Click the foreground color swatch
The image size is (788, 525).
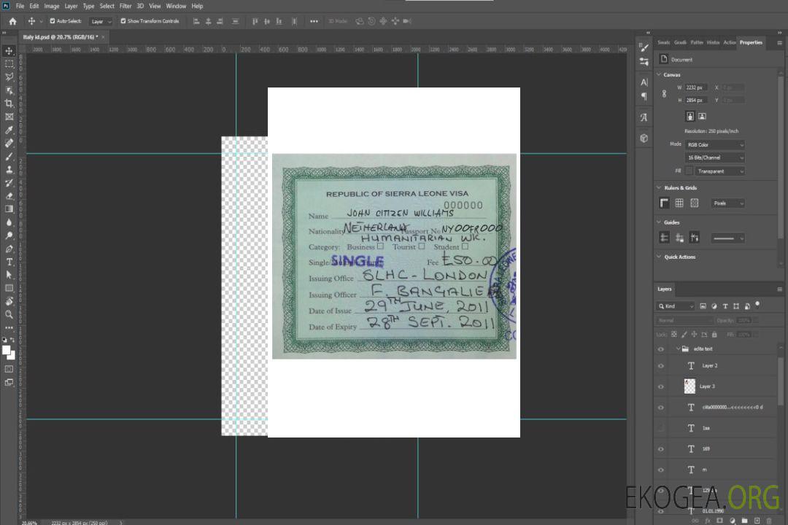(x=7, y=350)
